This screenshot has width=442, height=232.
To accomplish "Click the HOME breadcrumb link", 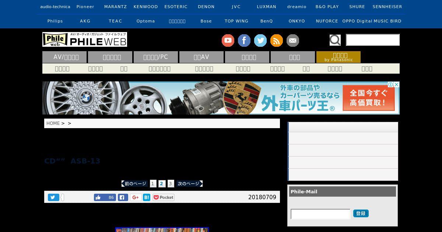I will click(53, 123).
